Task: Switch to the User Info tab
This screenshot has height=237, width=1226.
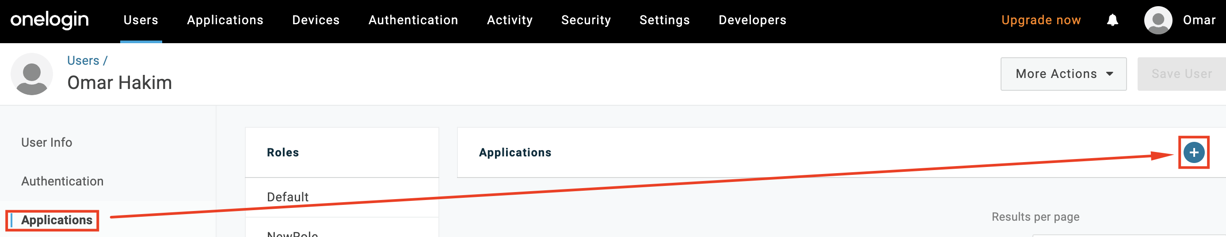Action: [x=47, y=142]
